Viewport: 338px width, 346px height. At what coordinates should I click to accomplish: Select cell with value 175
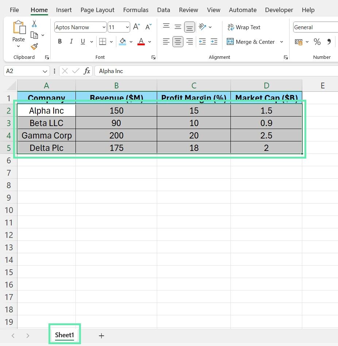click(116, 148)
